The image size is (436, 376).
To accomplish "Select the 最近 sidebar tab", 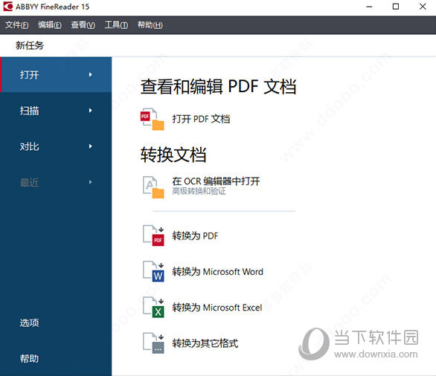I will 56,182.
